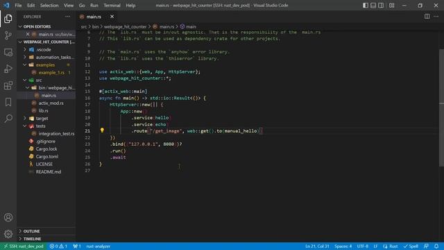The image size is (444, 250).
Task: Select the main.rs editor tab
Action: [x=94, y=17]
